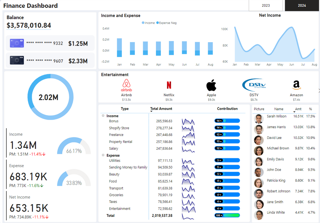Image resolution: width=320 pixels, height=223 pixels.
Task: Click the $2.33M card balance
Action: (x=78, y=61)
